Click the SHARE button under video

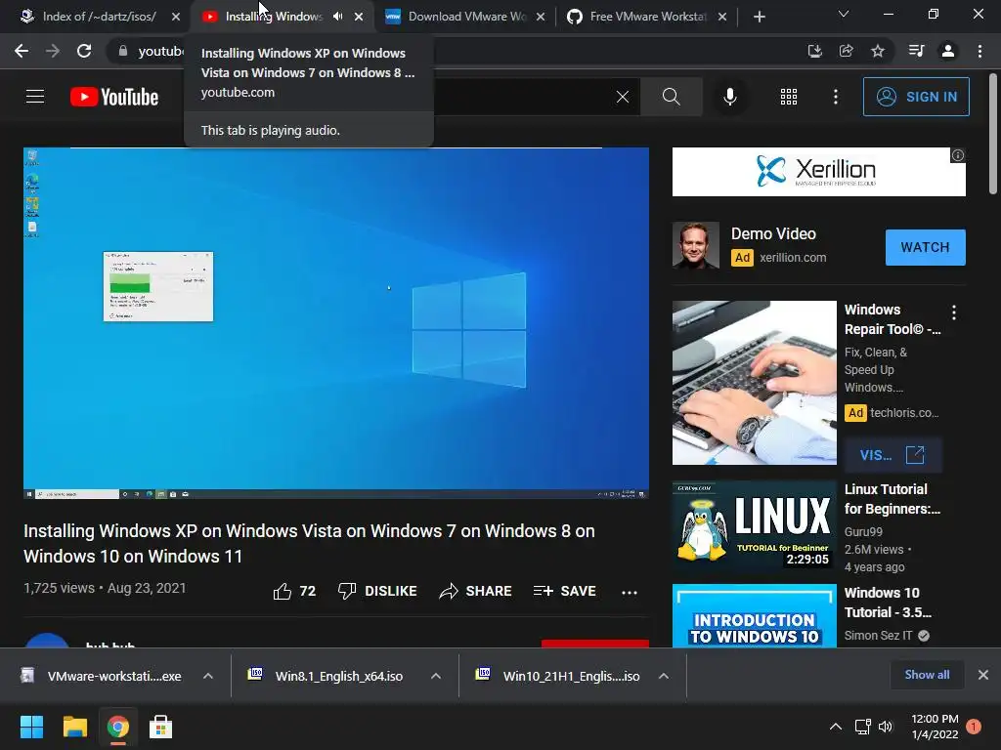point(476,591)
